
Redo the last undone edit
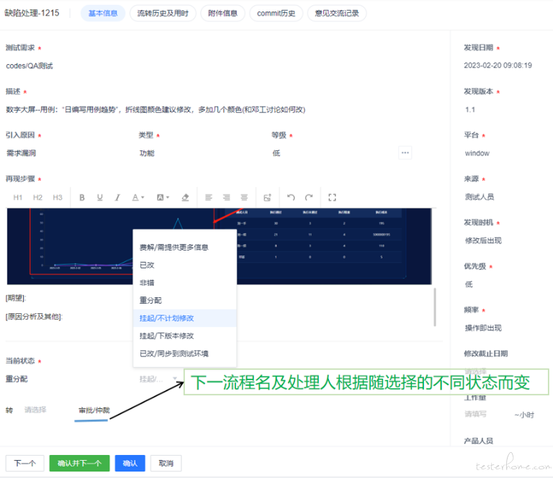pyautogui.click(x=309, y=197)
